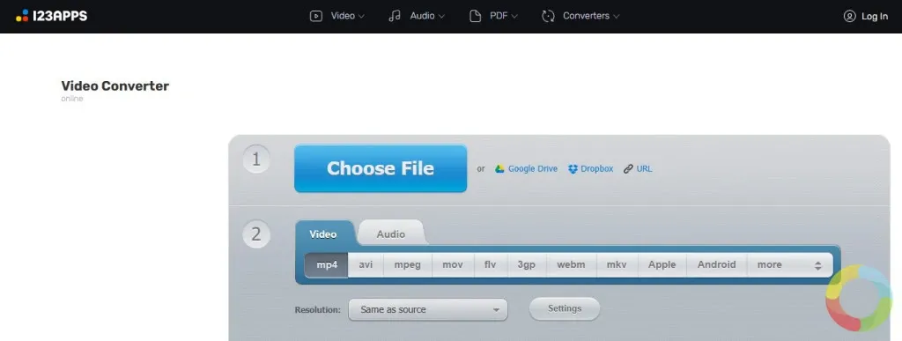Open a file from URL link
Viewport: 902px width, 341px height.
(644, 168)
